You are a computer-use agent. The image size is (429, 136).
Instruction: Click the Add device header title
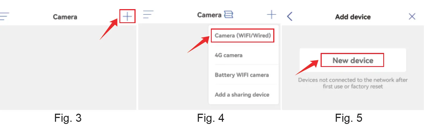353,17
